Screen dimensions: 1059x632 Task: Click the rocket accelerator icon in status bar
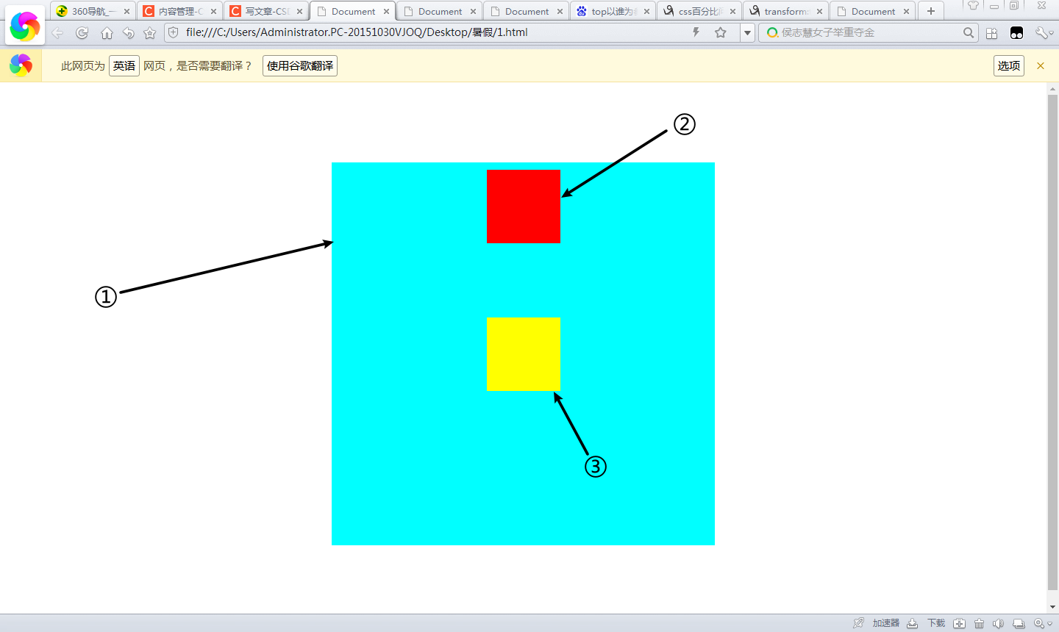(858, 623)
